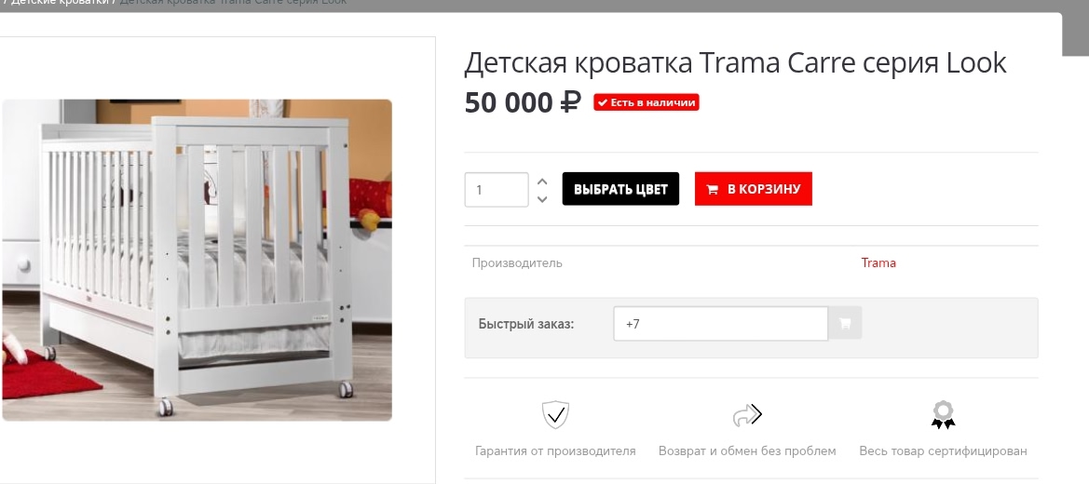Open the Trama manufacturer link
Image resolution: width=1089 pixels, height=484 pixels.
[878, 262]
